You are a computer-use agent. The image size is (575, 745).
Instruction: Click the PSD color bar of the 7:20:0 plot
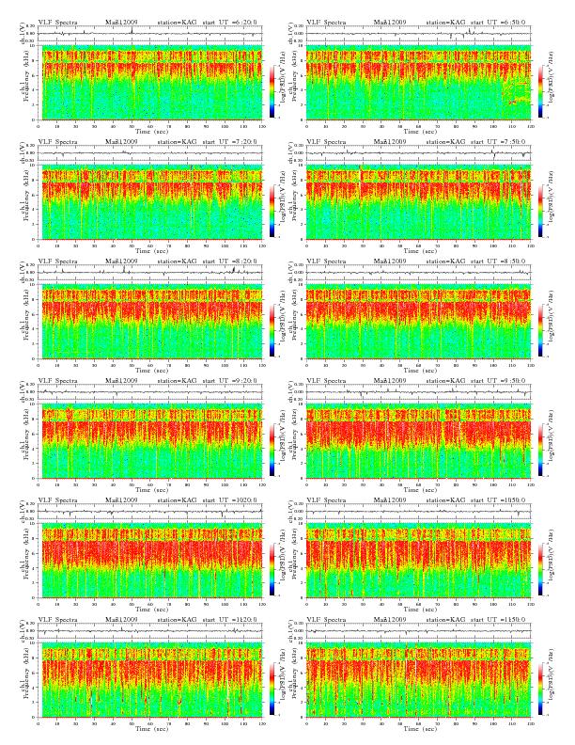pos(272,211)
